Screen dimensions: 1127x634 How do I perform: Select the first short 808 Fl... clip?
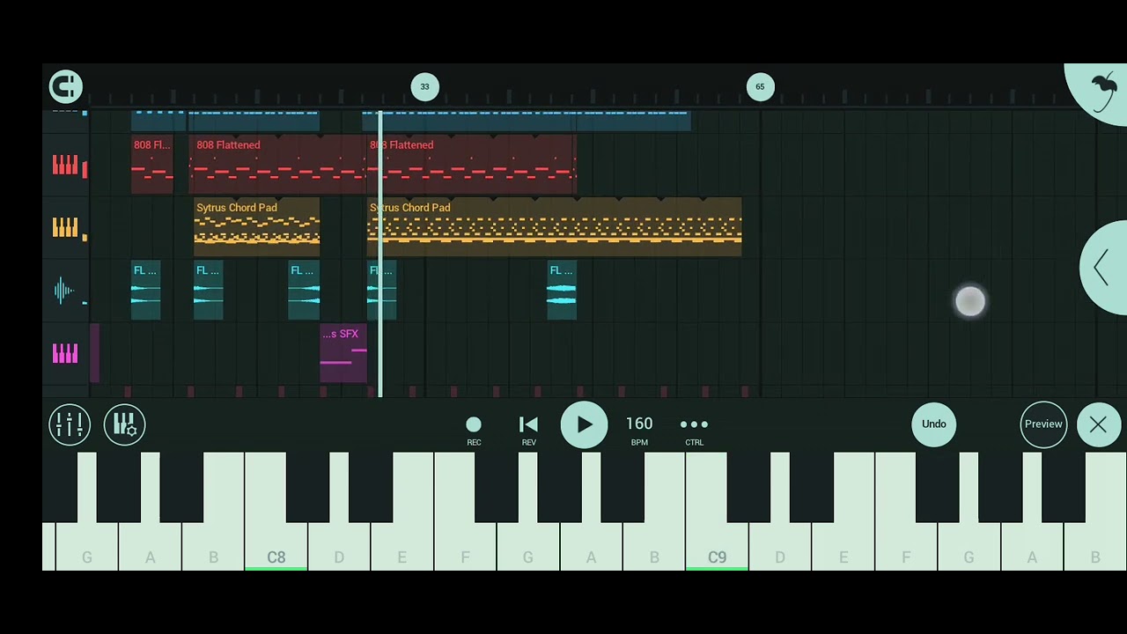click(x=152, y=165)
